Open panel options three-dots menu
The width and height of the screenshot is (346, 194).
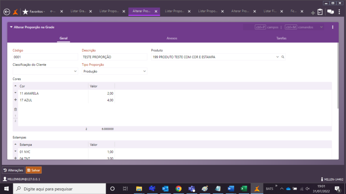click(x=333, y=27)
